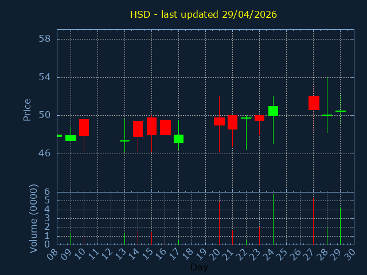Click day 08 tick on x-axis
The height and width of the screenshot is (275, 367).
coord(53,254)
